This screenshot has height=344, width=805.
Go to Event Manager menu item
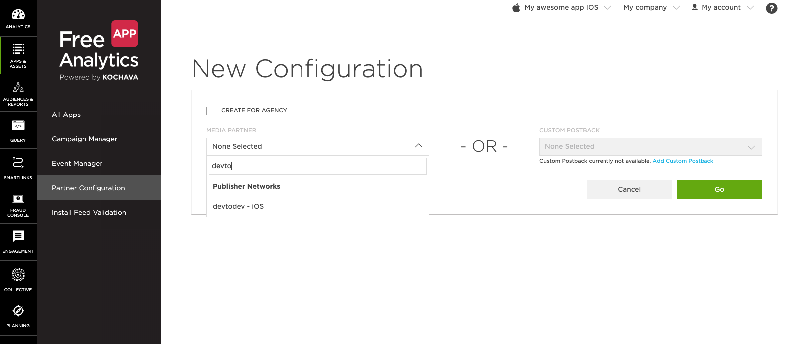[x=77, y=163]
